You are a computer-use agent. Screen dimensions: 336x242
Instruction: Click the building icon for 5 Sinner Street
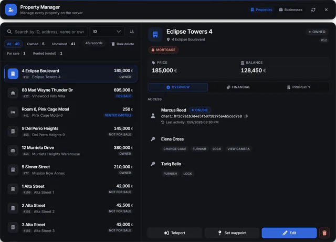pyautogui.click(x=13, y=169)
